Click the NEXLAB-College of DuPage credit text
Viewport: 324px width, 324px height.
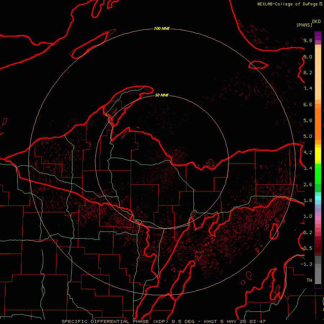[x=288, y=4]
